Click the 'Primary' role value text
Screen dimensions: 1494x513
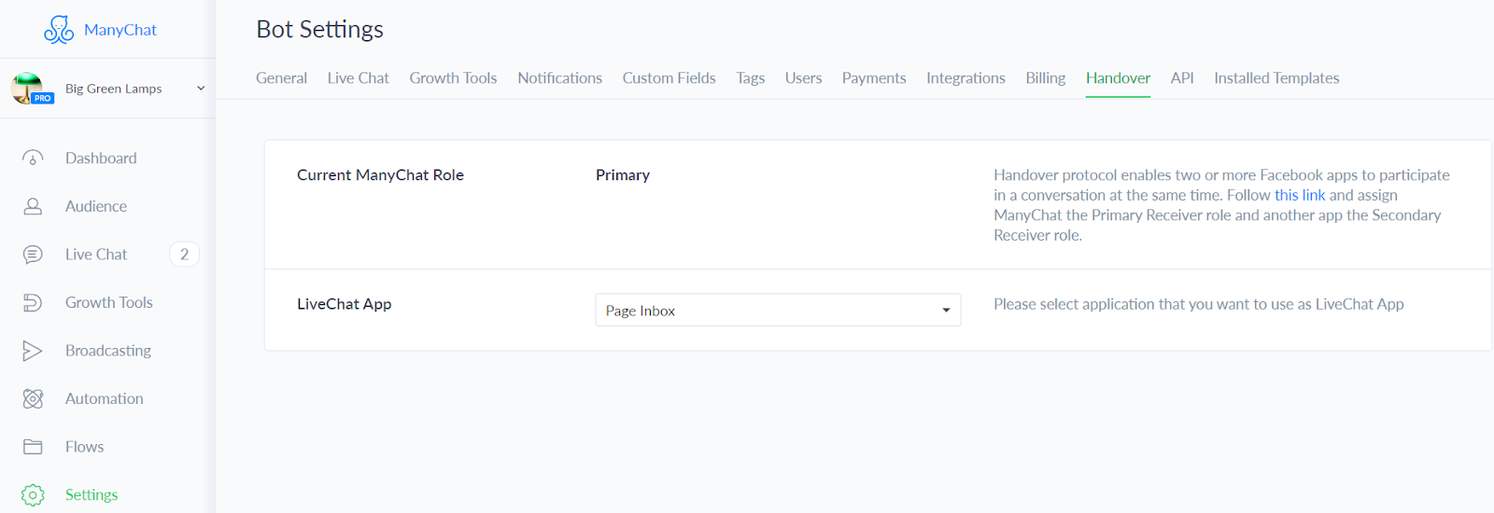(x=623, y=175)
